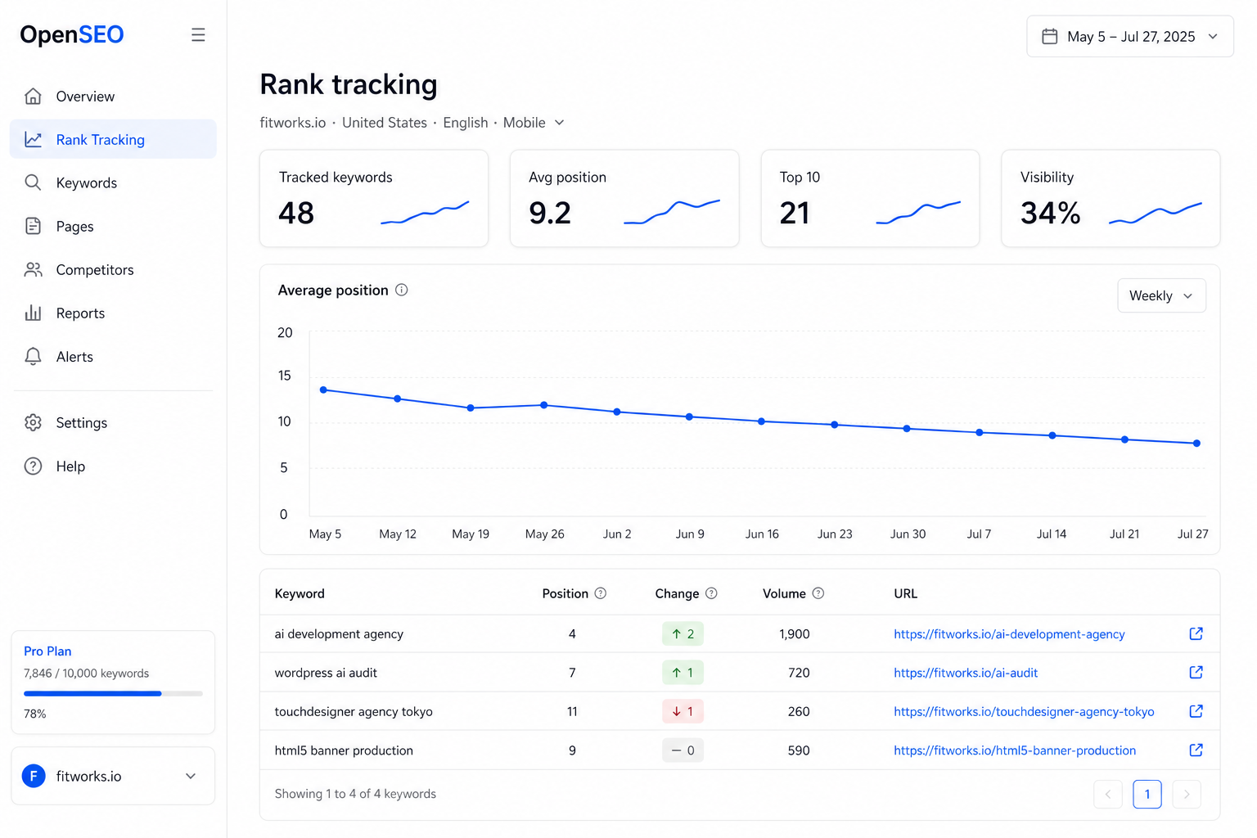
Task: Click info icon beside Average position title
Action: coord(402,290)
